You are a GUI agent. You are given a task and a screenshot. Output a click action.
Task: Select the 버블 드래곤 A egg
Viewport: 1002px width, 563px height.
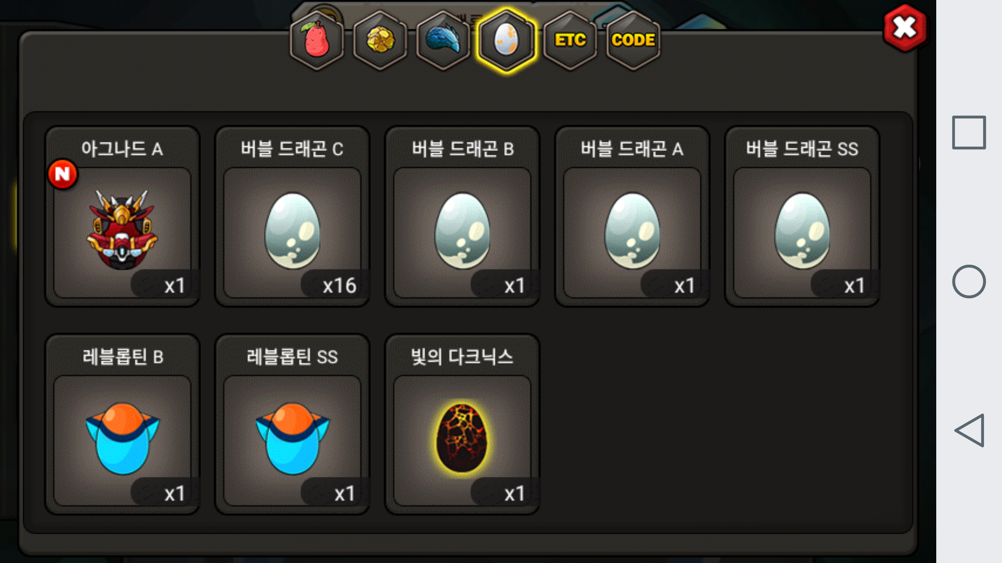click(x=632, y=217)
